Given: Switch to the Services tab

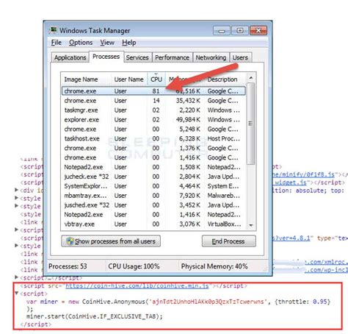Looking at the screenshot, I should [x=137, y=57].
